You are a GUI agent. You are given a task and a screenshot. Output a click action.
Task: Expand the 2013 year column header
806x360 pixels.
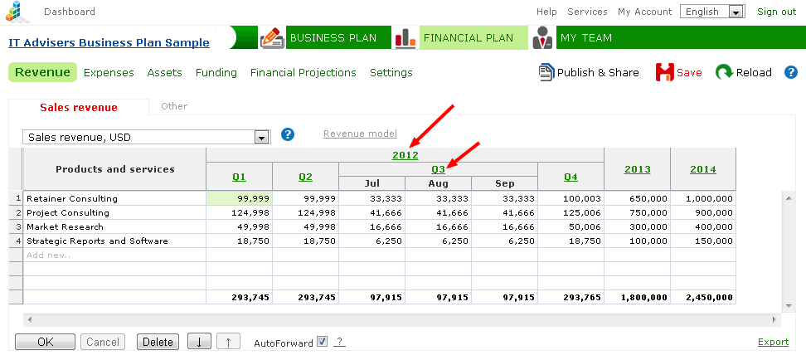(638, 169)
